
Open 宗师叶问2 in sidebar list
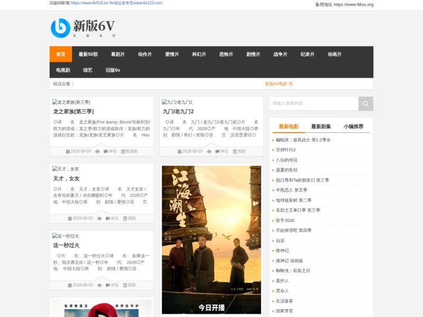pyautogui.click(x=286, y=150)
